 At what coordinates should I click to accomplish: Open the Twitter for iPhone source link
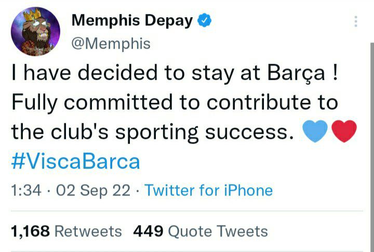208,190
